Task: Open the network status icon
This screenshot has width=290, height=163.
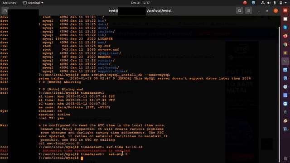Action: pyautogui.click(x=263, y=3)
